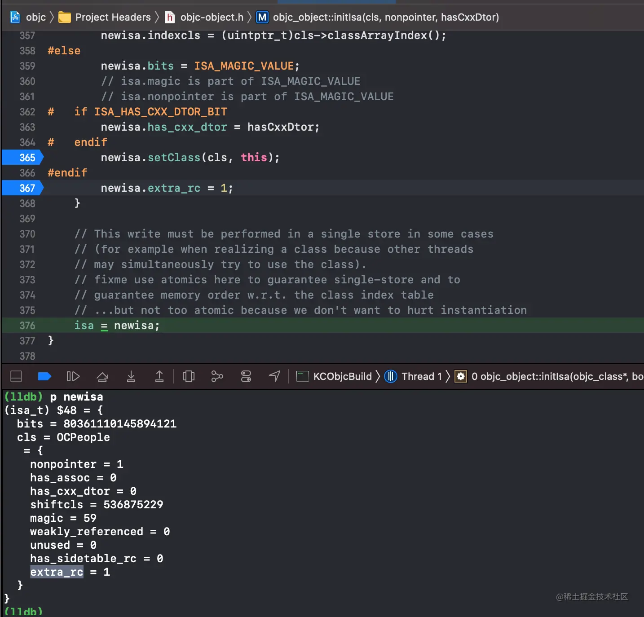Image resolution: width=644 pixels, height=617 pixels.
Task: Open the Debug Memory Graph
Action: [x=217, y=376]
